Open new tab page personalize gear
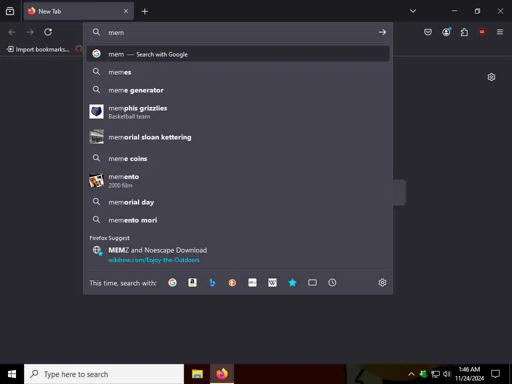The width and height of the screenshot is (512, 384). (x=491, y=77)
